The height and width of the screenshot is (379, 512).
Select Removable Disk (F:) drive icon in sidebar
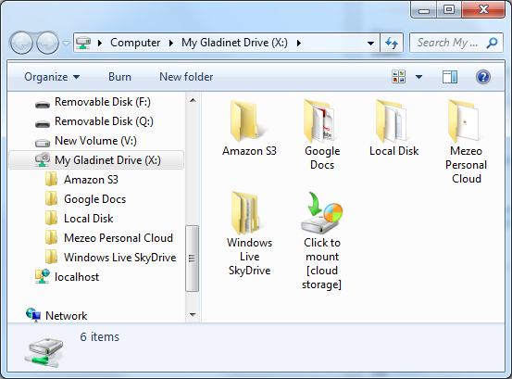43,104
